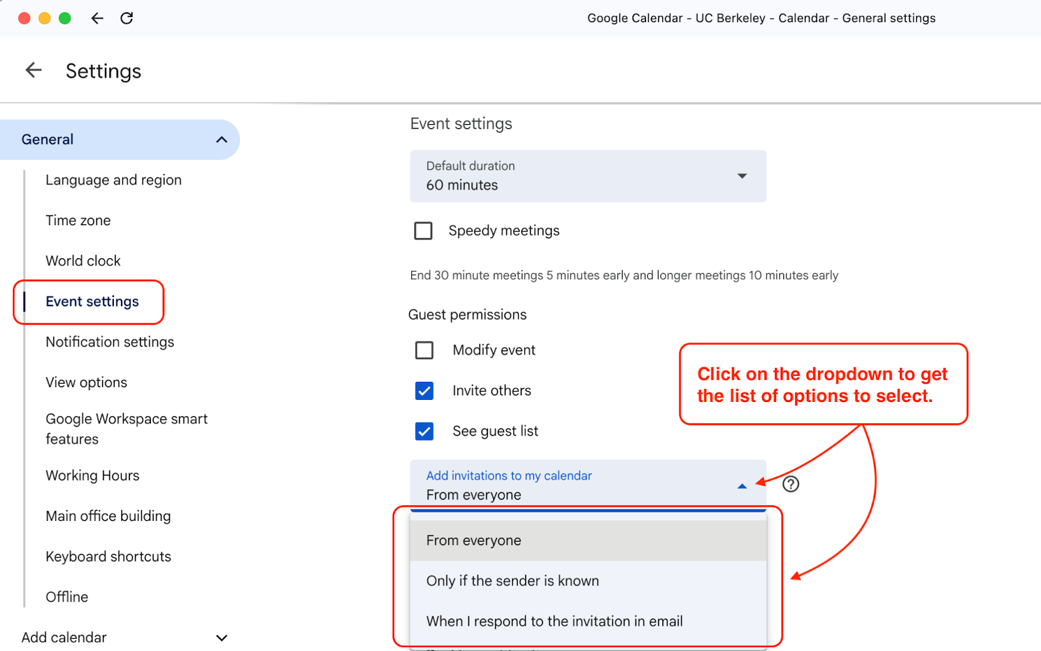Open the Working Hours settings
Screen dimensions: 1041x651
pos(92,475)
